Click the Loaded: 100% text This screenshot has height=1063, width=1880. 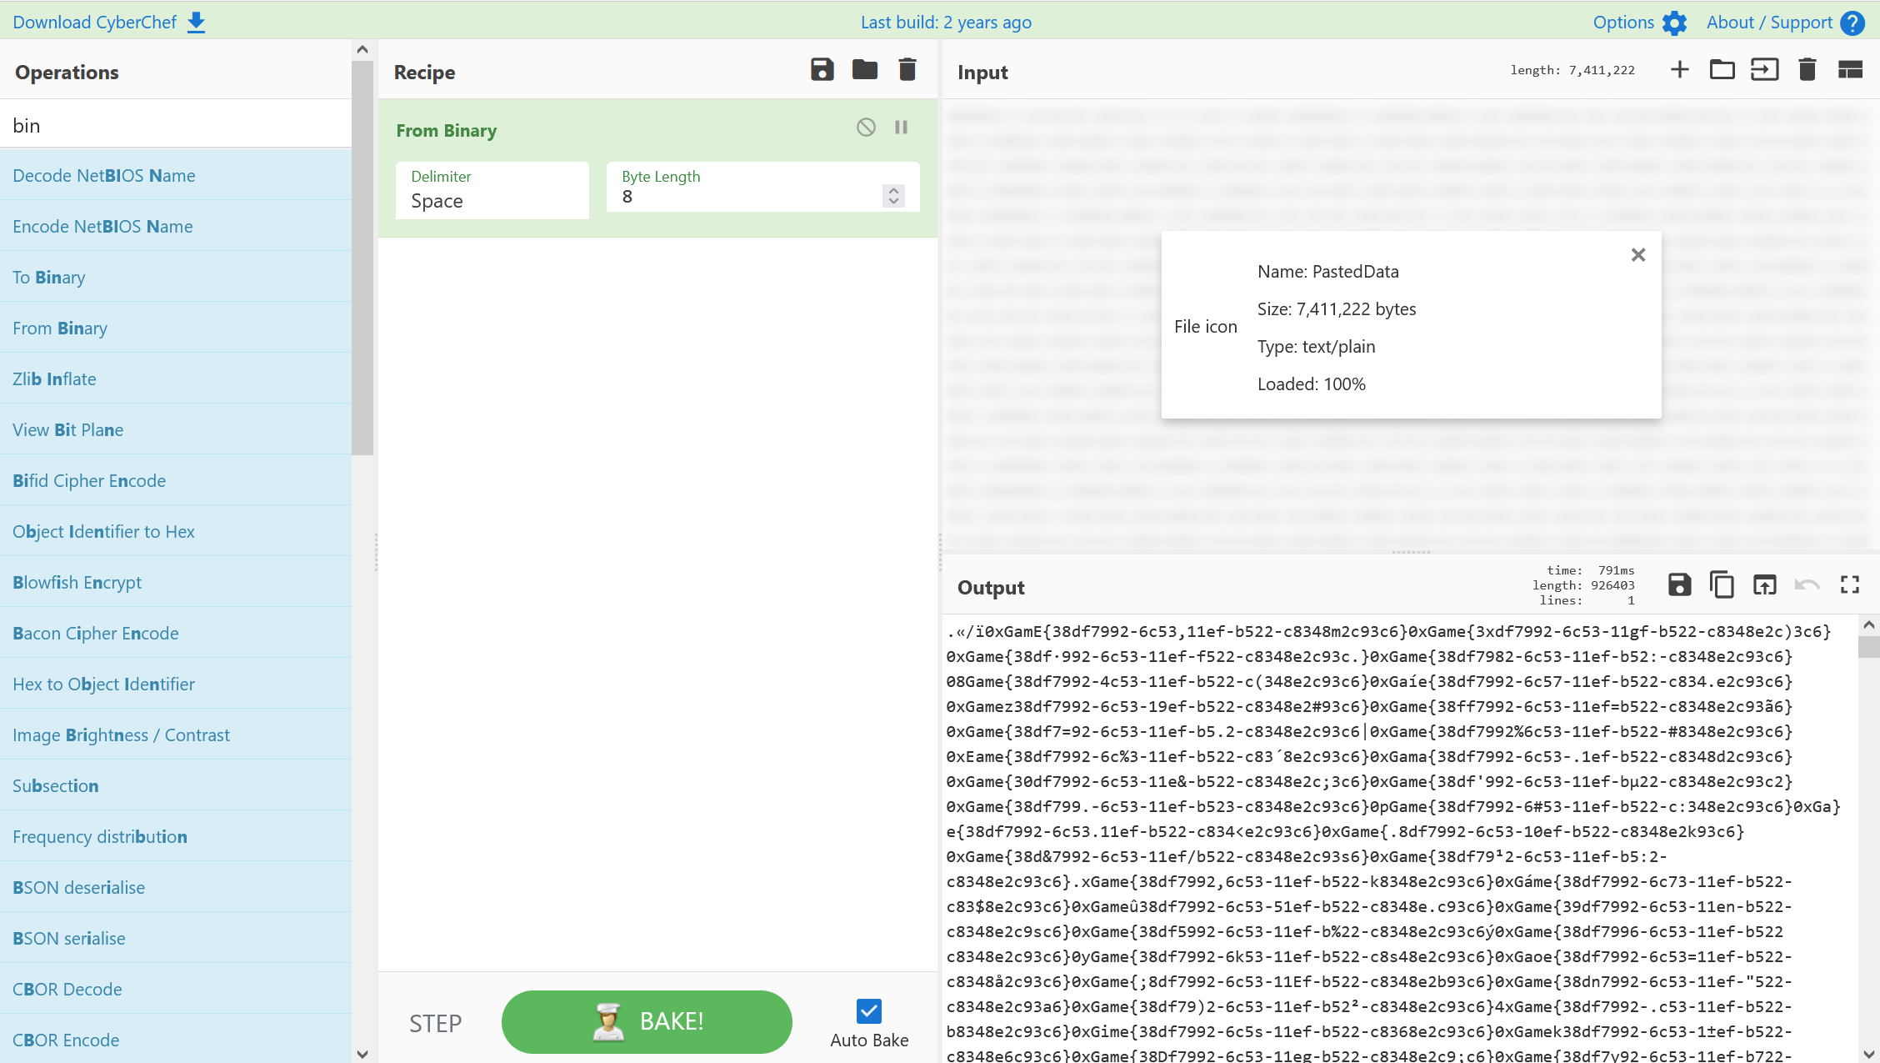[1312, 384]
